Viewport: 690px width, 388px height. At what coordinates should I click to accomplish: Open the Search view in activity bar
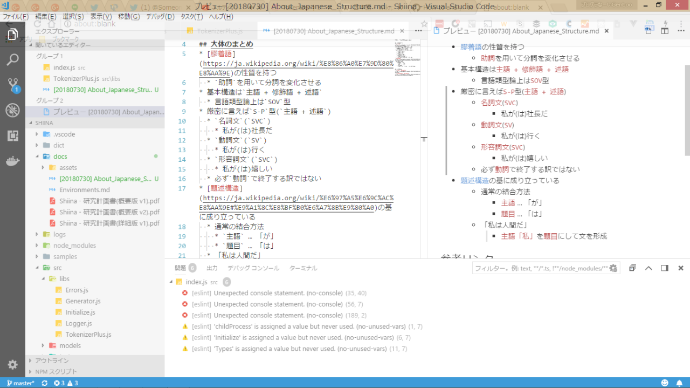point(12,59)
